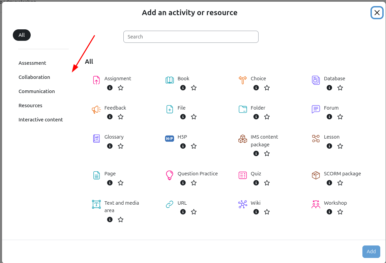Show the Interactive content category
The image size is (386, 263).
[x=41, y=120]
